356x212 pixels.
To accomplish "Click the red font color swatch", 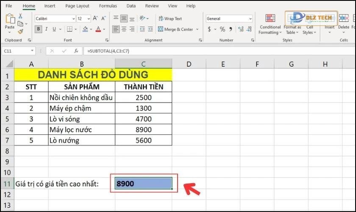I will point(98,29).
